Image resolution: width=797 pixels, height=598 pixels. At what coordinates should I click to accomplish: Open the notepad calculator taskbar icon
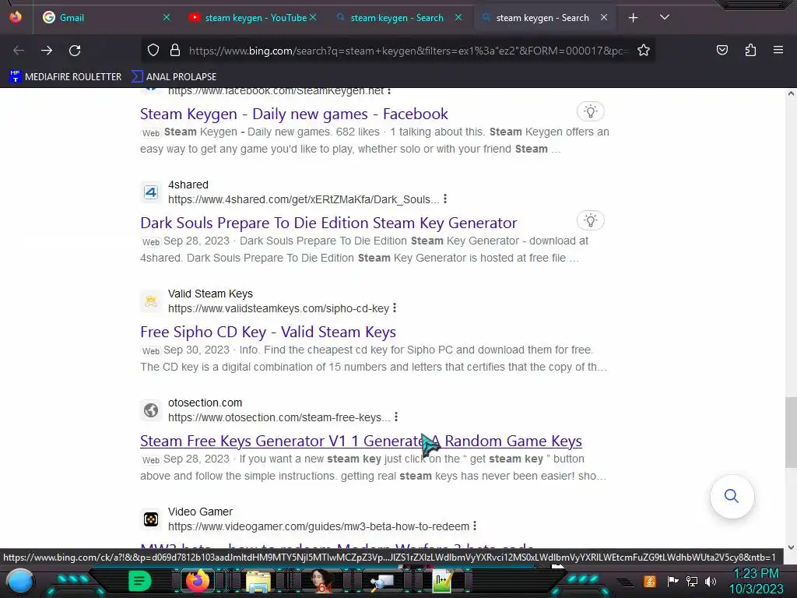(x=442, y=582)
